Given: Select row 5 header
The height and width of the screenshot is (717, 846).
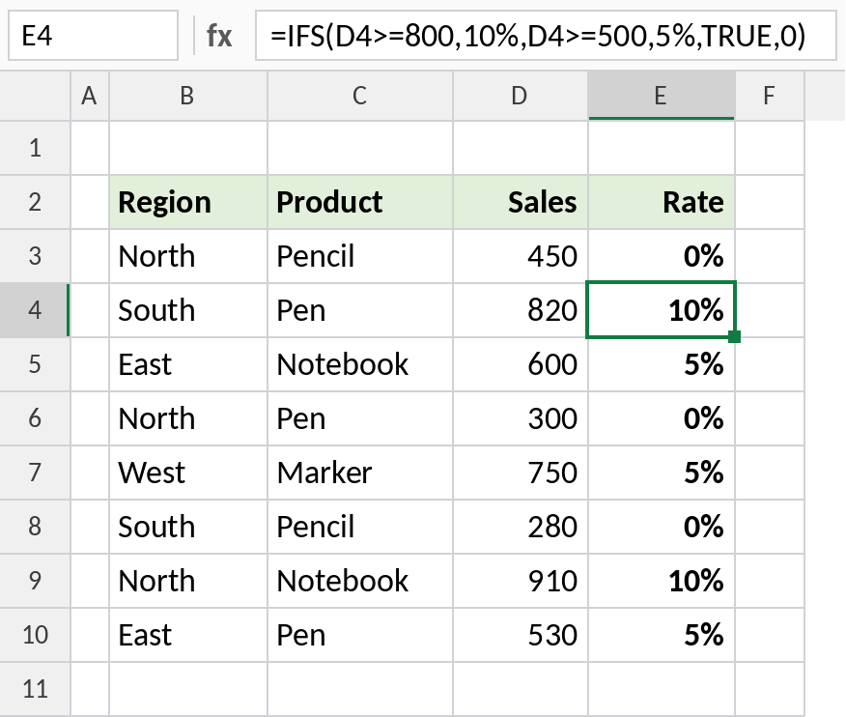Looking at the screenshot, I should 35,364.
